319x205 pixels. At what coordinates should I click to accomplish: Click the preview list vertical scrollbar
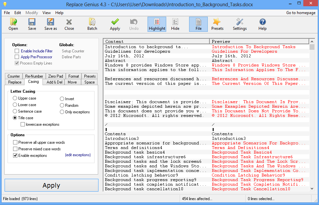(x=311, y=115)
